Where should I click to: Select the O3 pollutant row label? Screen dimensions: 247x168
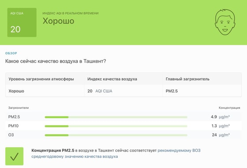(11, 135)
